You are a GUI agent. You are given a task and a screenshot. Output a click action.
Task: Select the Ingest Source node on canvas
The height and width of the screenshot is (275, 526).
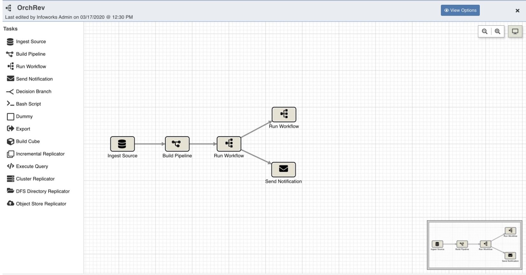(122, 144)
